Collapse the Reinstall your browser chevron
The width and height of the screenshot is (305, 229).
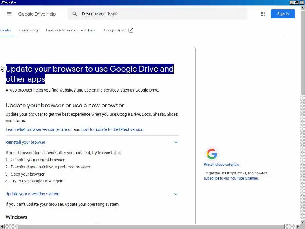pos(176,142)
